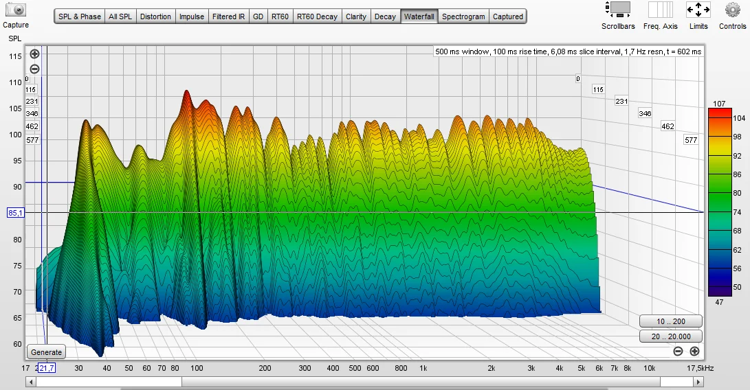Screen dimensions: 750x390
Task: Click the 10k frequency axis label
Action: tap(649, 368)
